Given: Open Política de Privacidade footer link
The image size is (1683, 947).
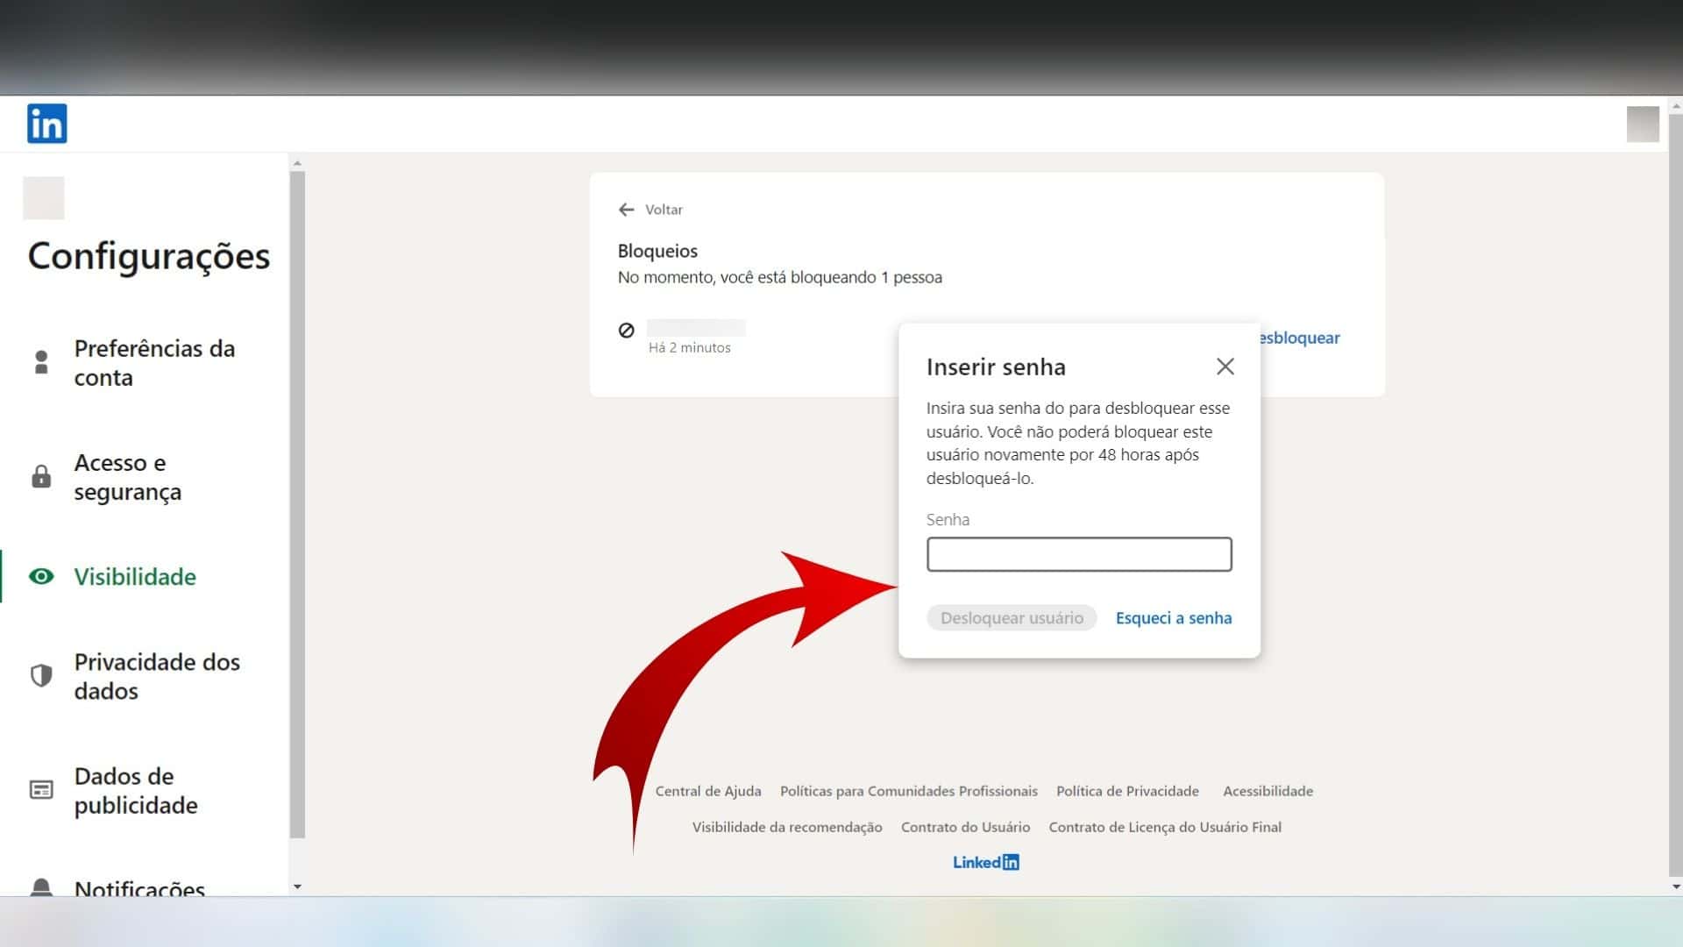Looking at the screenshot, I should pyautogui.click(x=1127, y=791).
